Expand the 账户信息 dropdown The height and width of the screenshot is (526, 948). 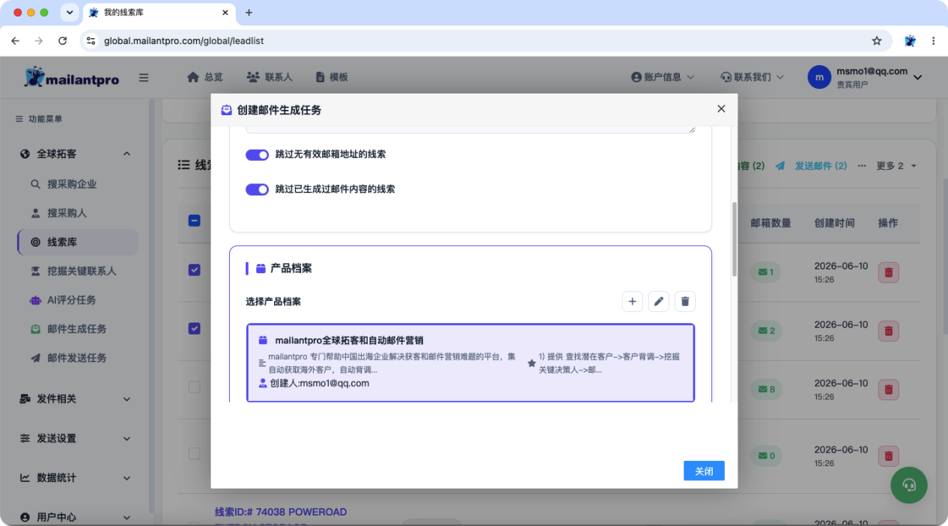pos(663,77)
